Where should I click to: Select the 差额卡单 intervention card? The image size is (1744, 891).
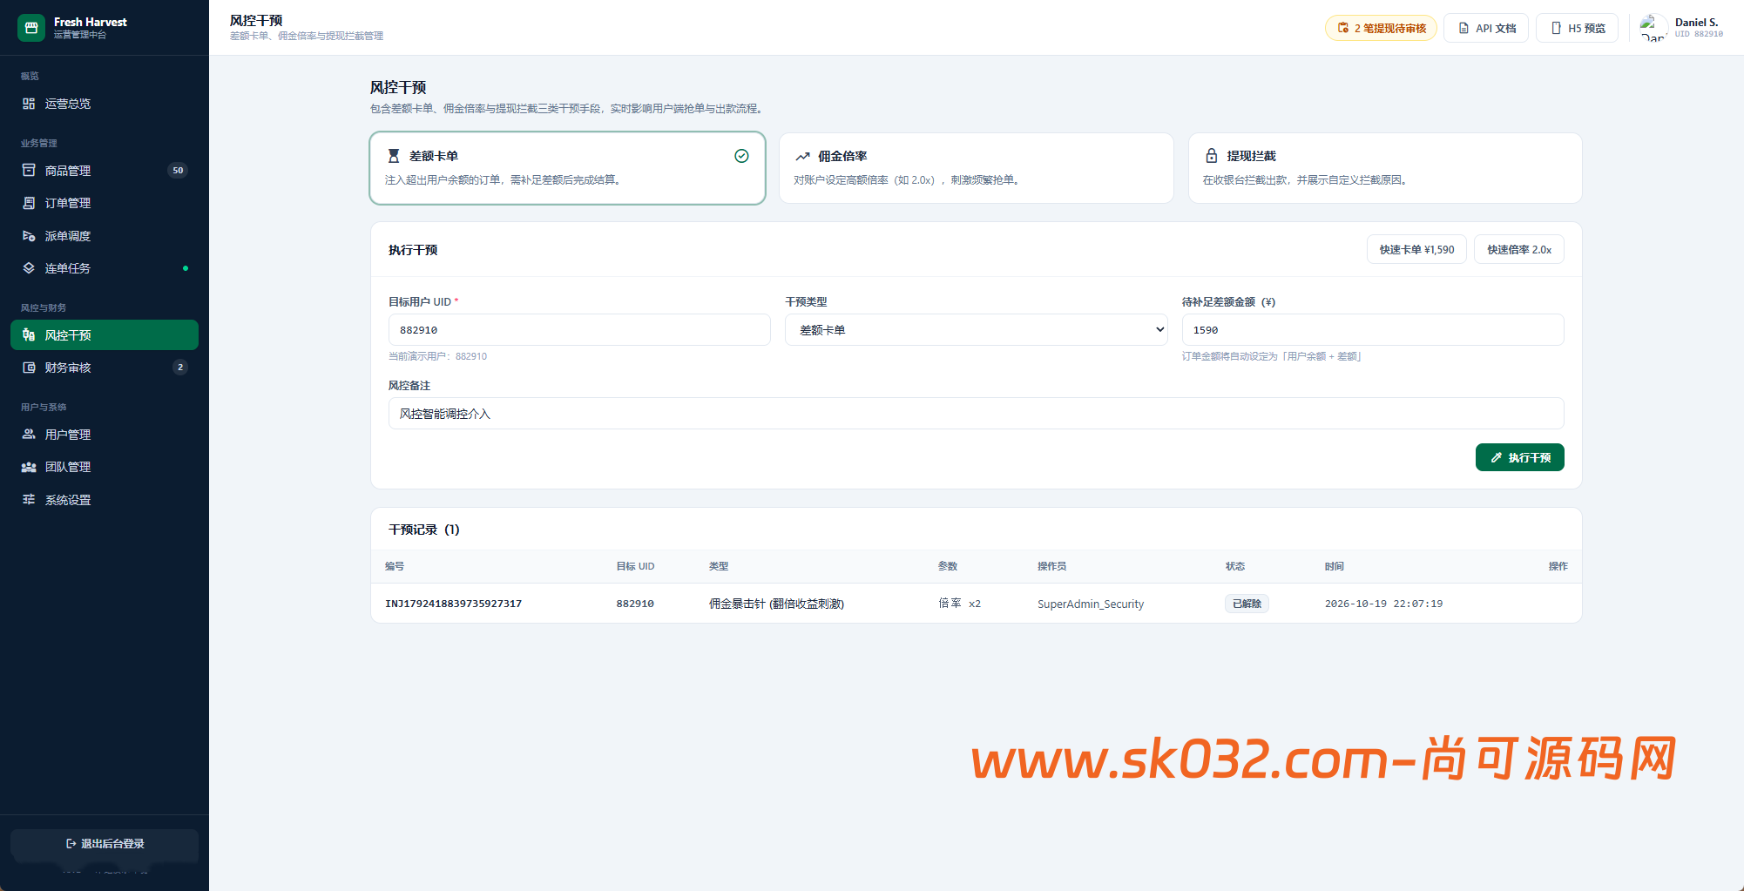(x=567, y=168)
